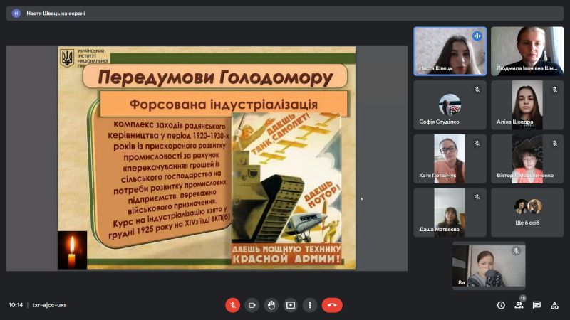
Task: Click the candle image on the slide
Action: tap(73, 250)
